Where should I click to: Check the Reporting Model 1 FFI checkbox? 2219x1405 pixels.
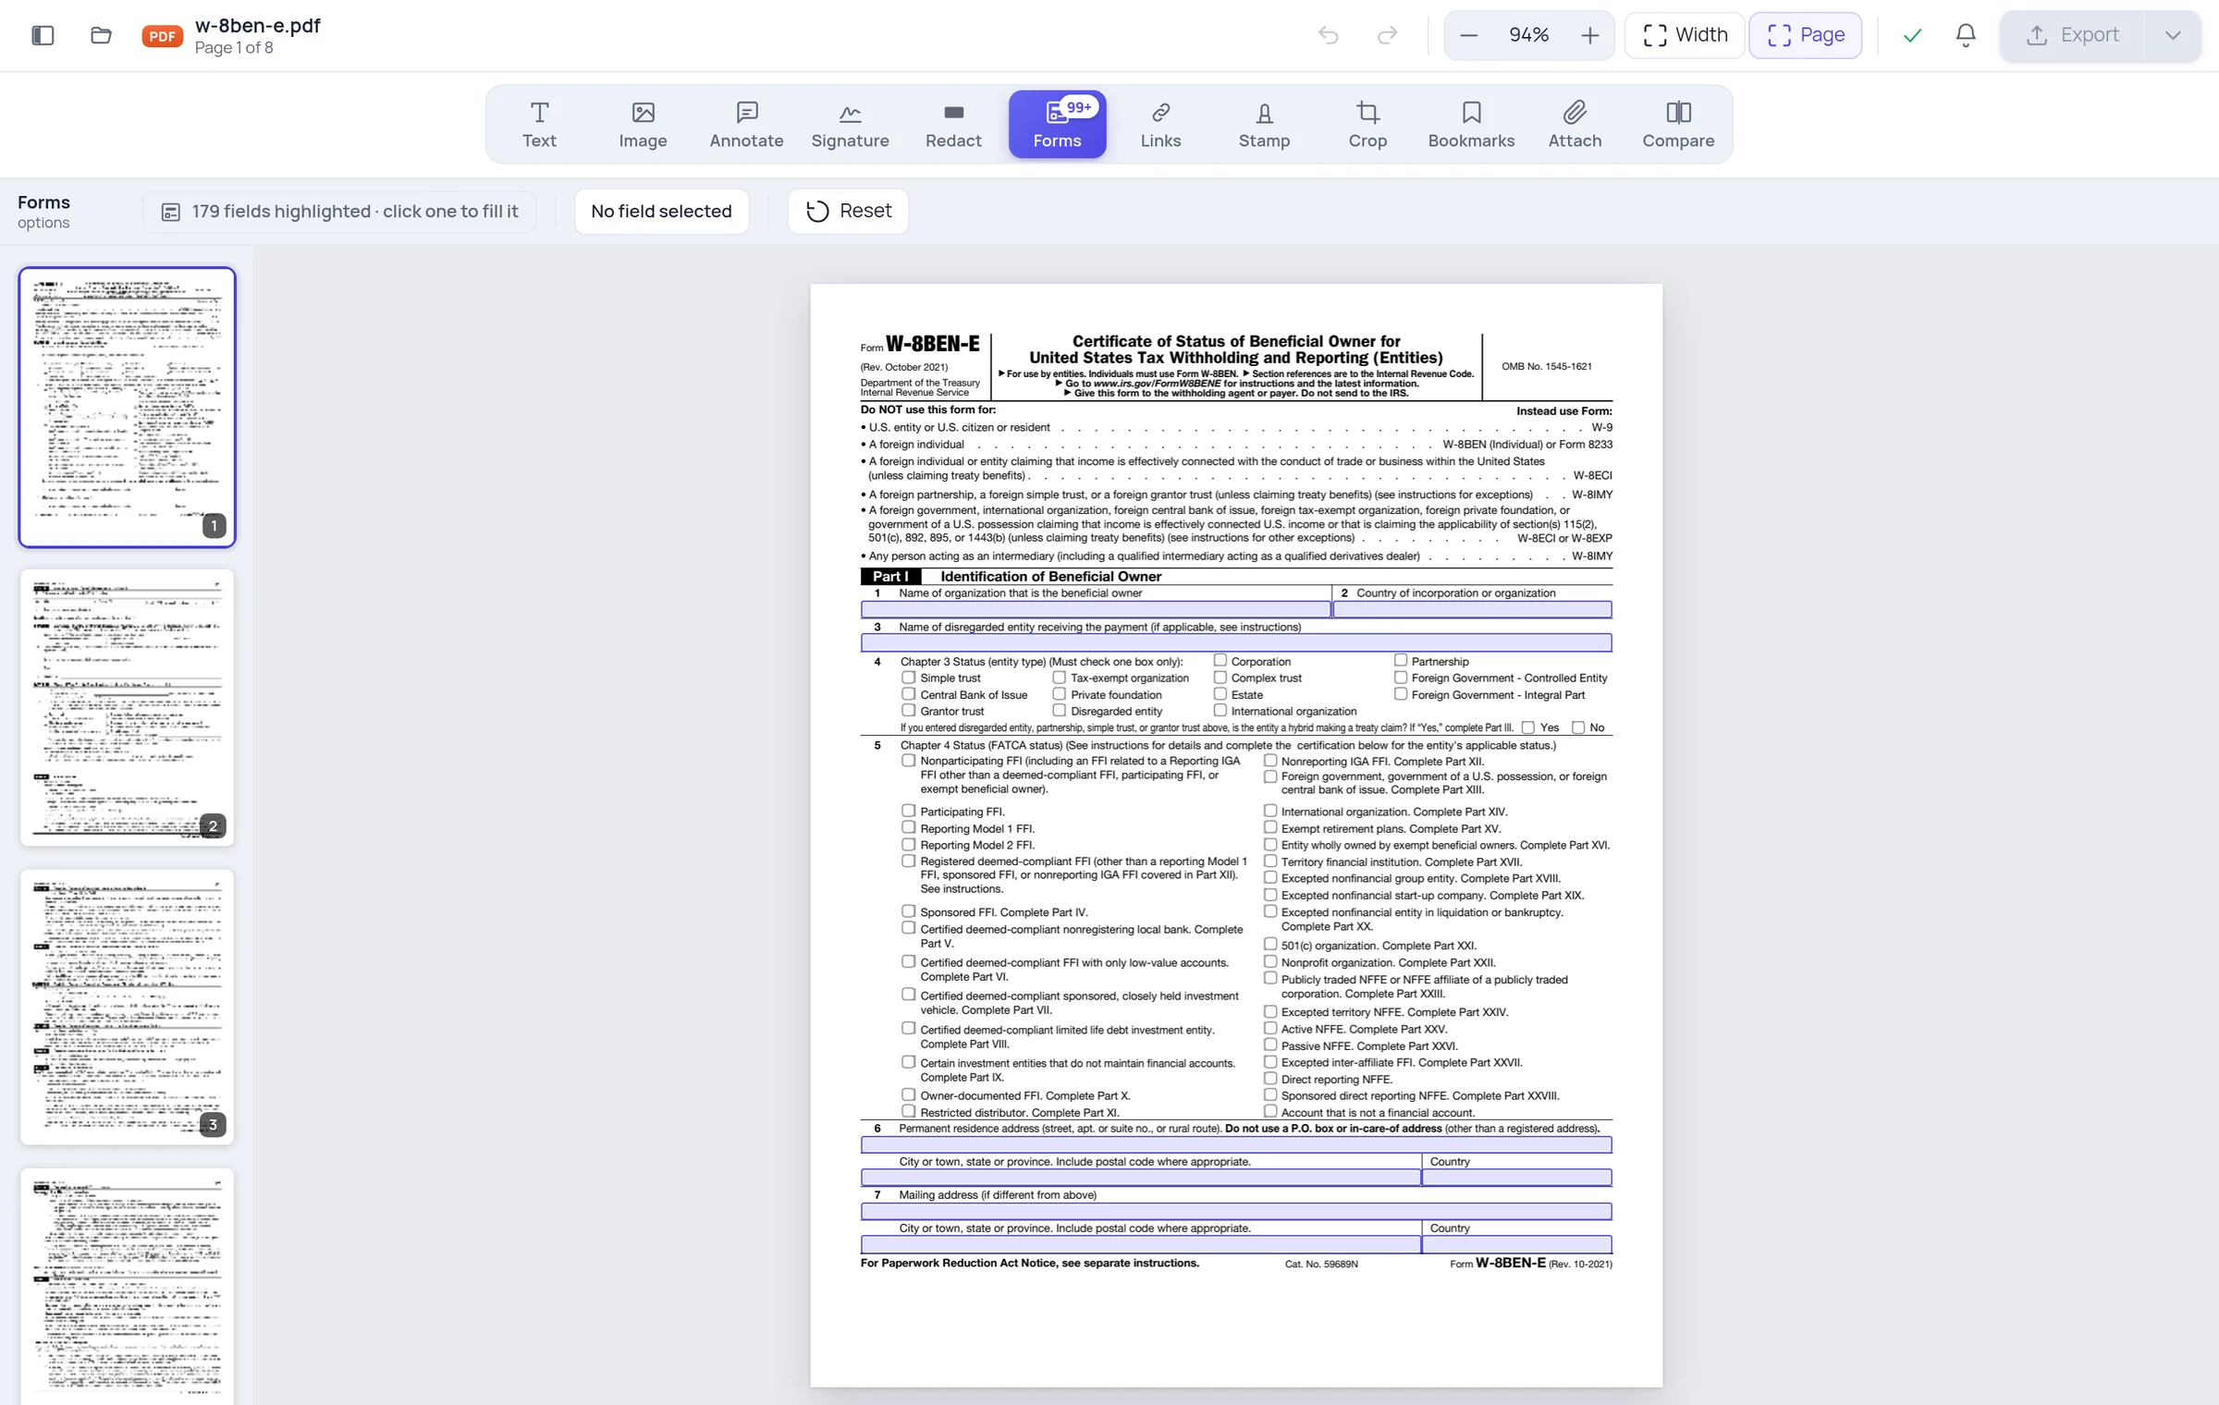tap(909, 827)
